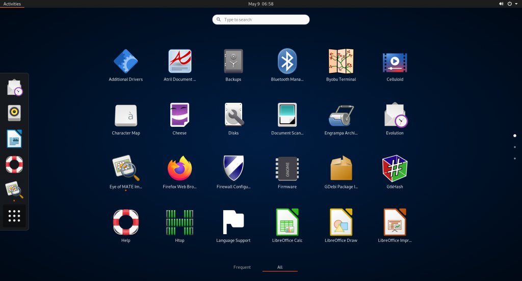Image resolution: width=522 pixels, height=281 pixels.
Task: Click the volume icon in top bar
Action: pyautogui.click(x=501, y=4)
